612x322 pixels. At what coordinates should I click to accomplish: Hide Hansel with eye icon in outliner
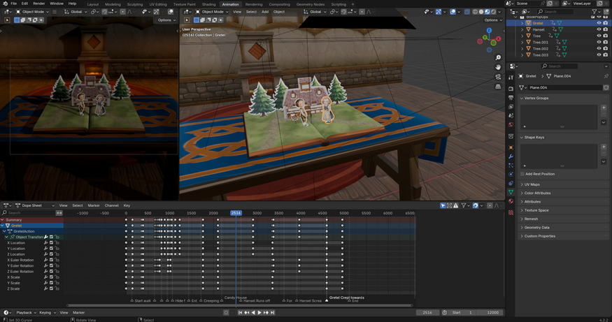599,29
